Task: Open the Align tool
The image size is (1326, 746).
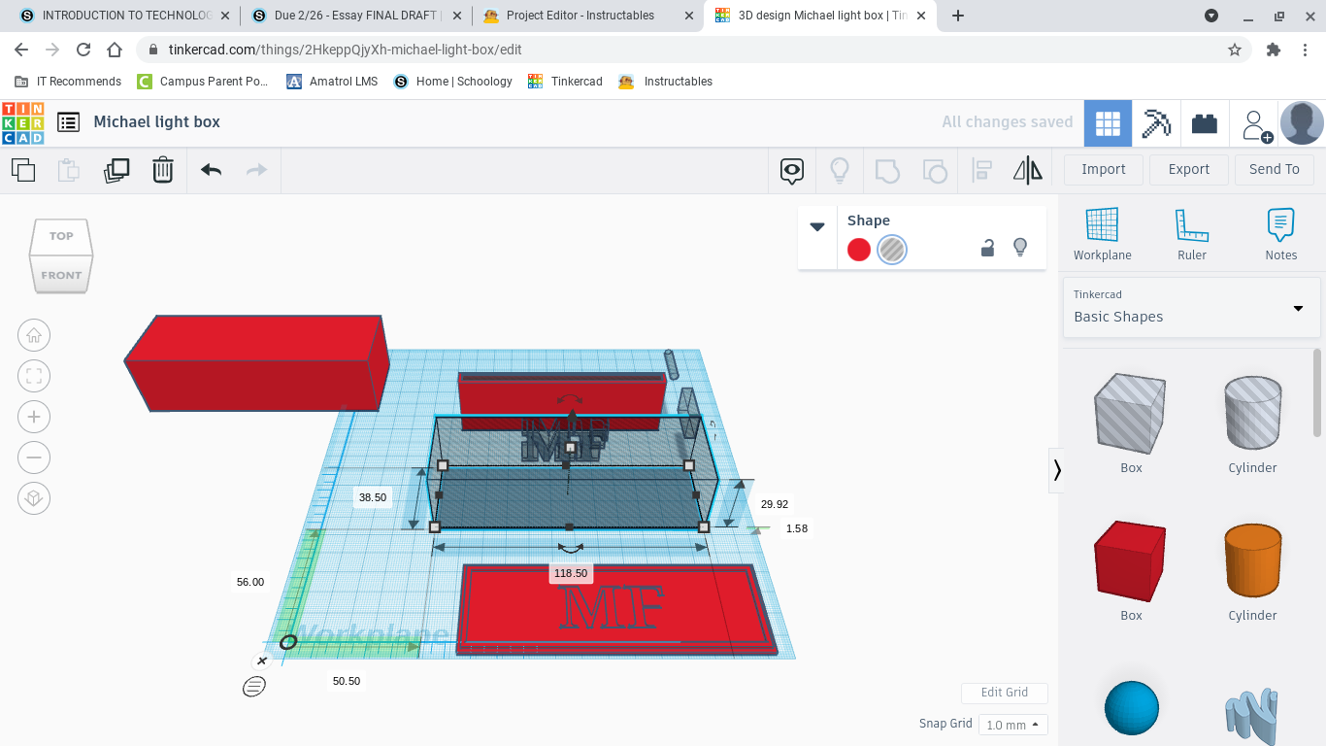Action: pyautogui.click(x=981, y=171)
